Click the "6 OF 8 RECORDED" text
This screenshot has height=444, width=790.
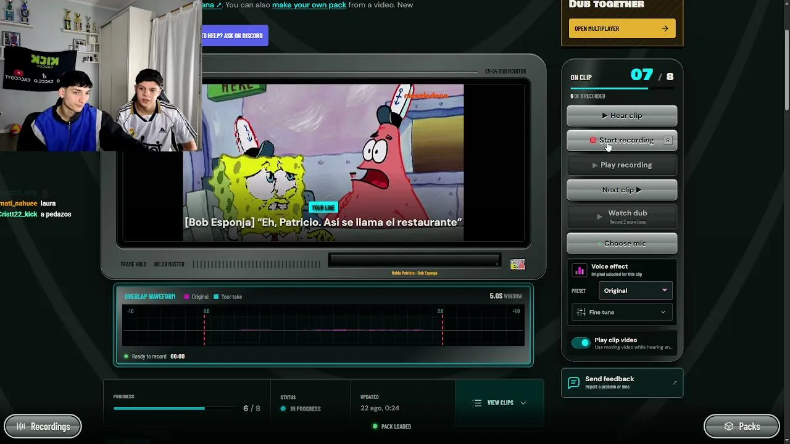click(x=588, y=96)
